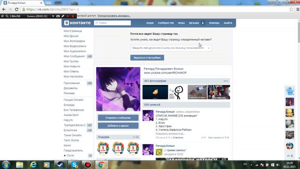Open File Explorer from the taskbar
Screen dimensions: 300x169
coord(20,165)
